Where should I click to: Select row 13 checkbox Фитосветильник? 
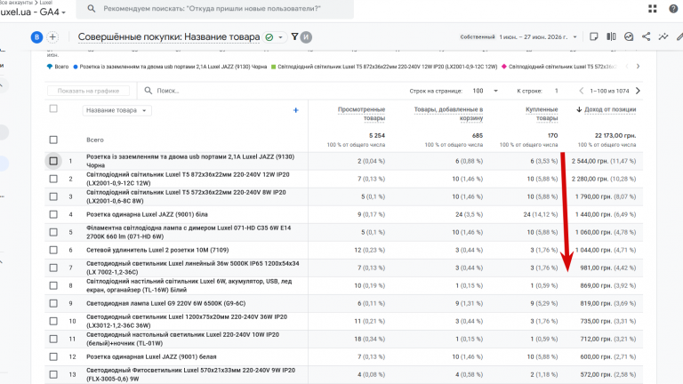[53, 374]
